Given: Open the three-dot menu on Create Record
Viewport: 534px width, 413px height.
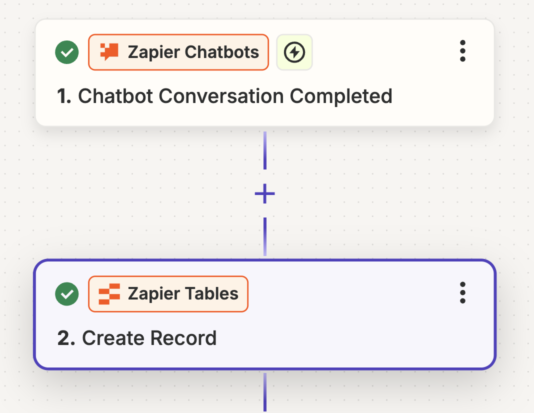Looking at the screenshot, I should coord(462,294).
